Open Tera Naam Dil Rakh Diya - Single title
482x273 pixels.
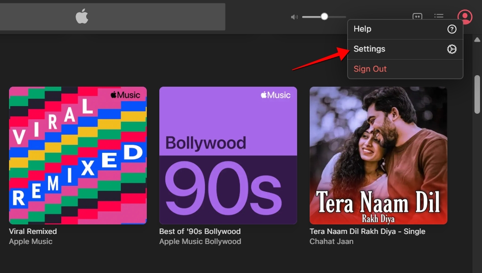367,231
